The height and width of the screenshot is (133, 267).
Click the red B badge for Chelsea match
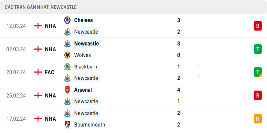257,26
